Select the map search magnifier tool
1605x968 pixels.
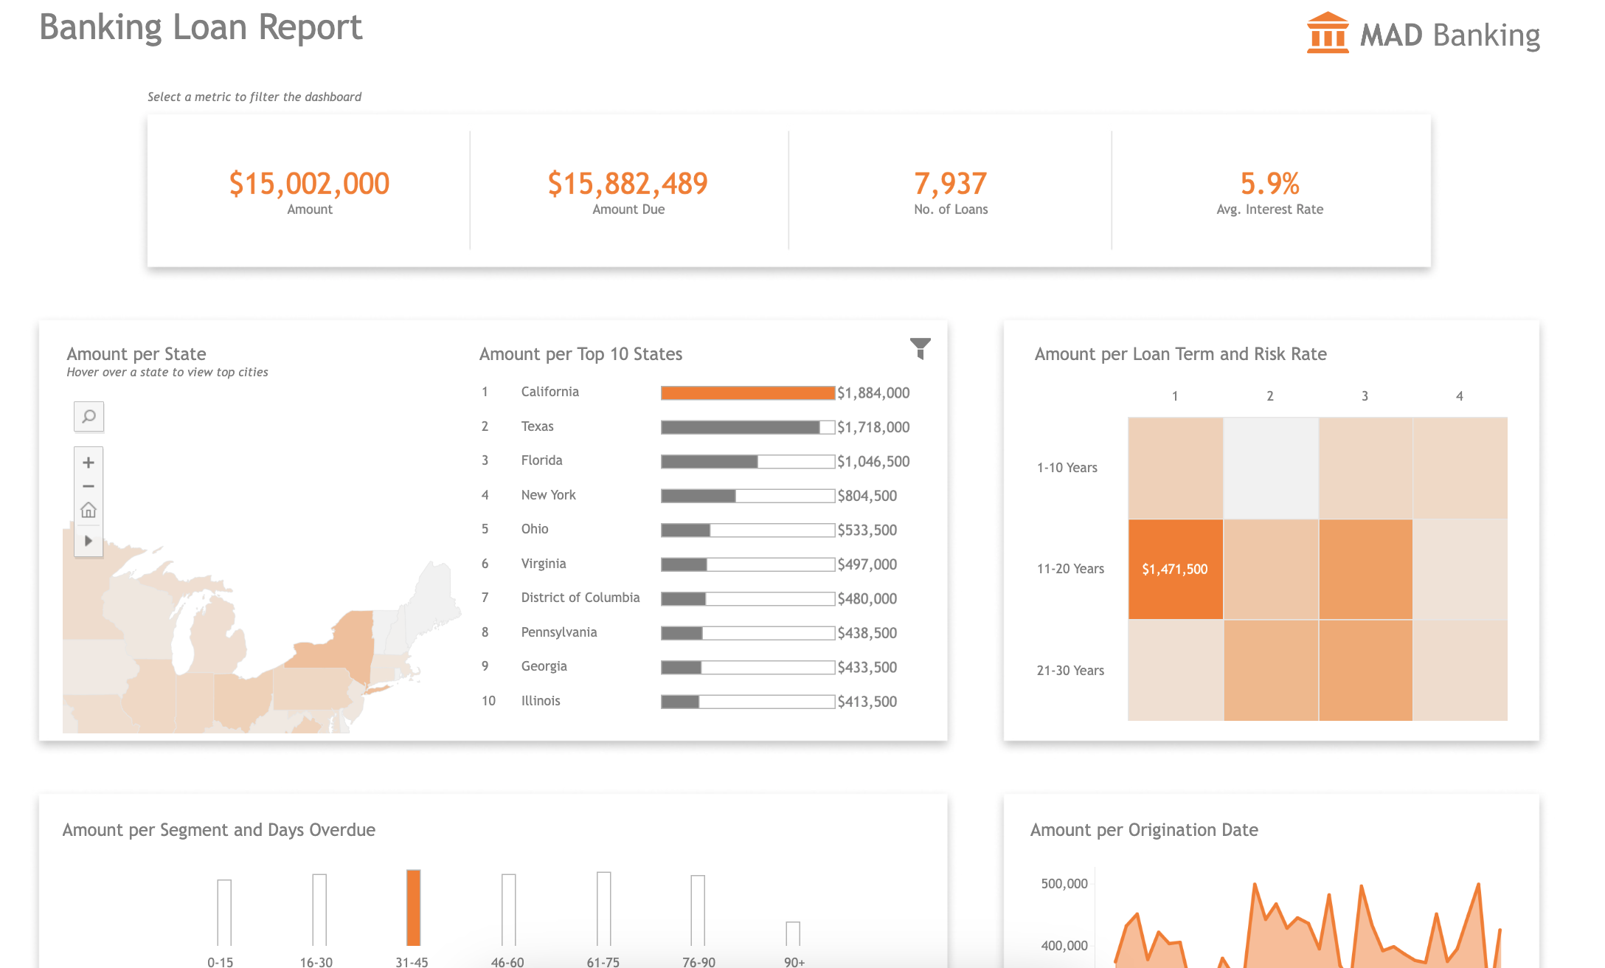[89, 416]
